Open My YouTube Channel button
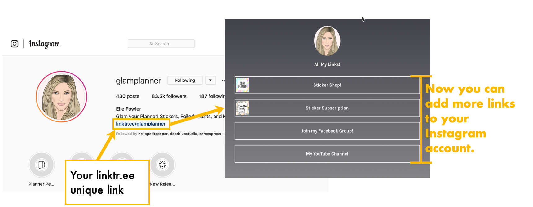533x207 pixels. click(327, 154)
